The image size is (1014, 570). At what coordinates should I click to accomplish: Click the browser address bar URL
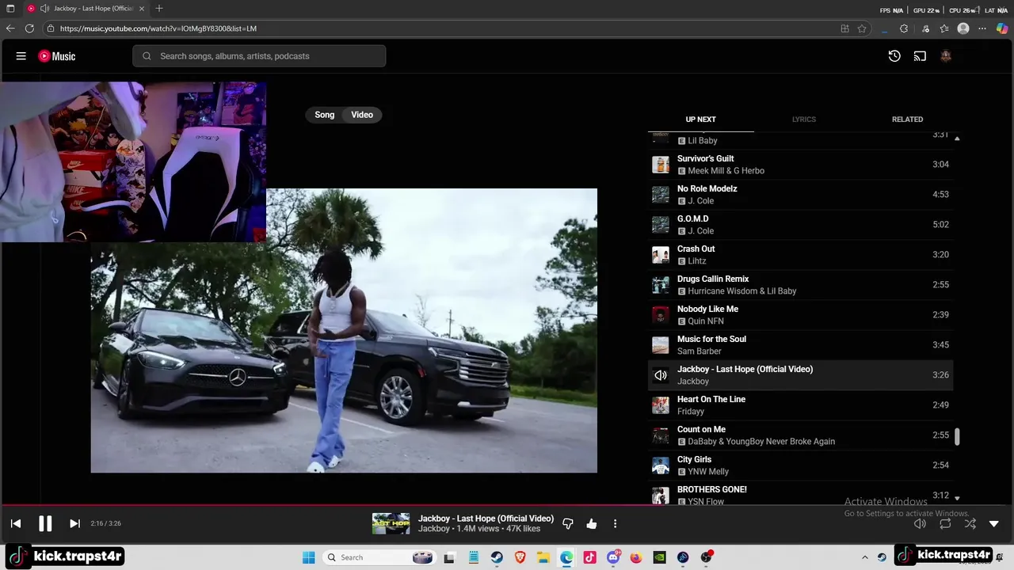tap(158, 28)
